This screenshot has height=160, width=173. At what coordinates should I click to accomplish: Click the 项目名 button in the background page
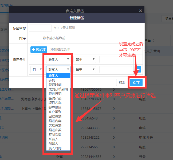(168, 18)
